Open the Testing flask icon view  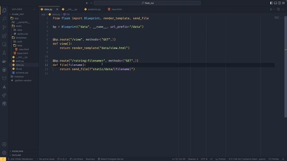4,53
